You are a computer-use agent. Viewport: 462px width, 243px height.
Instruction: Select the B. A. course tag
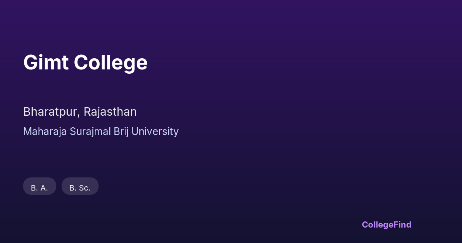40,186
